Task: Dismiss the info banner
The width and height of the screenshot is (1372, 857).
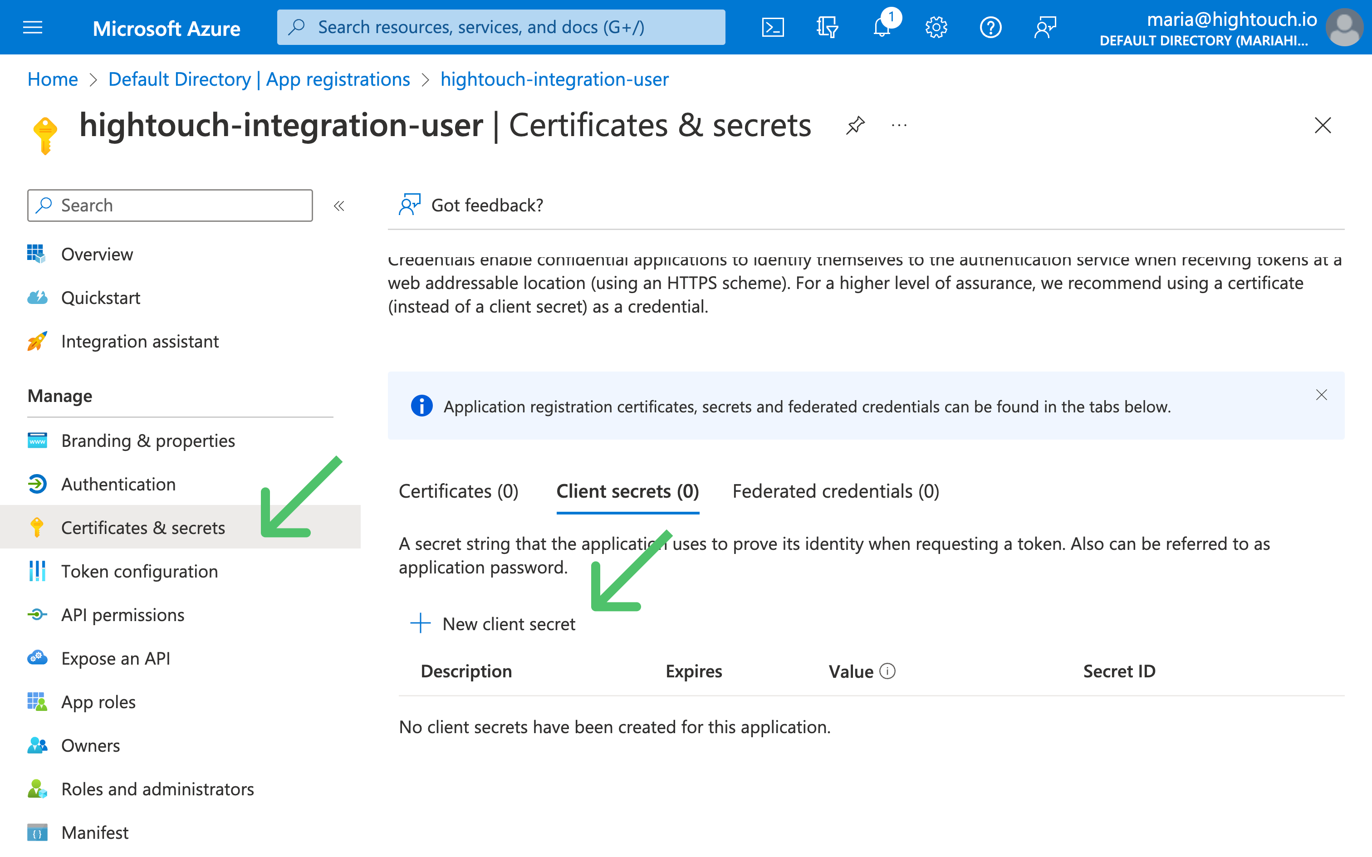Action: coord(1321,395)
